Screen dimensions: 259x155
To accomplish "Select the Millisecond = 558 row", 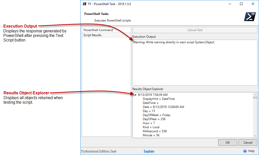I will tap(155, 131).
